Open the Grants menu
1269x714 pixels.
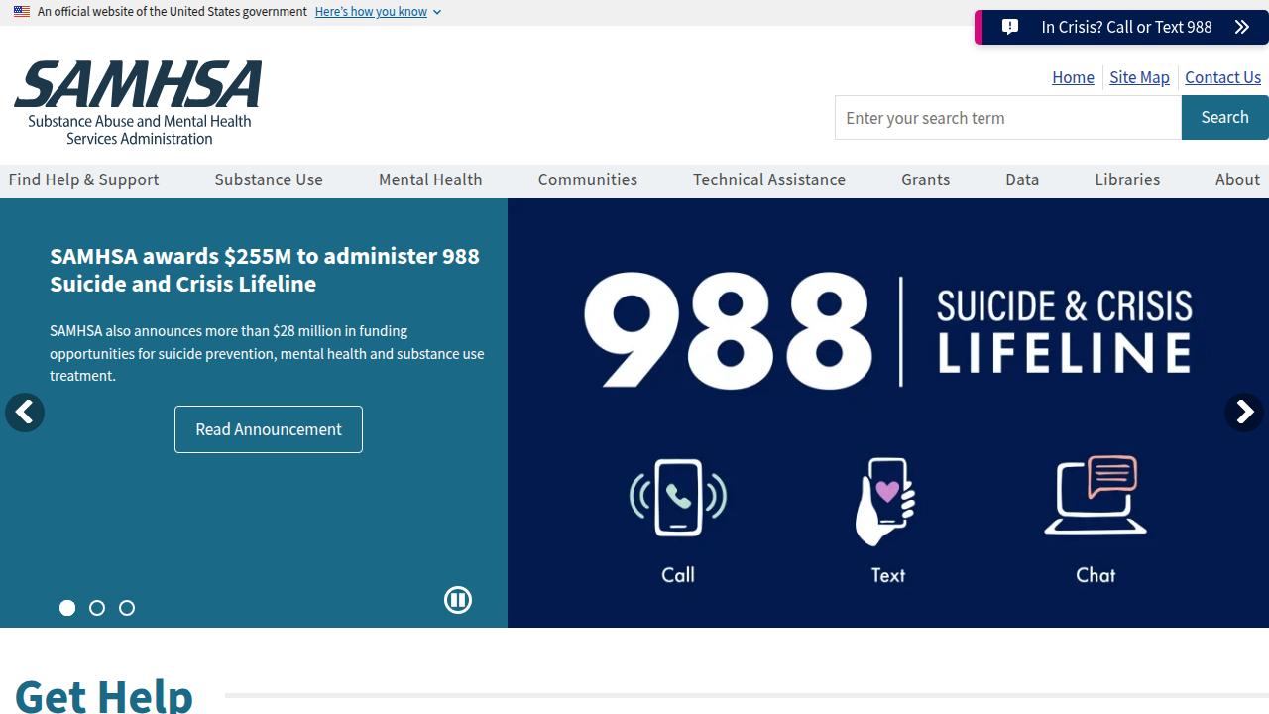[926, 179]
